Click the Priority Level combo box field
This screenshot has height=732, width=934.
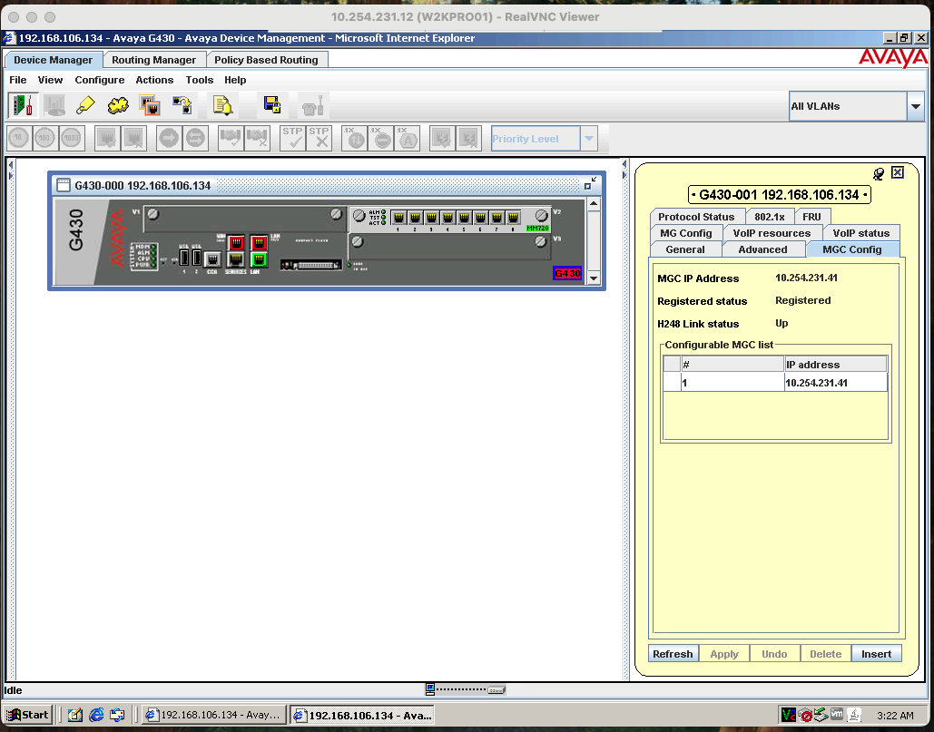(x=536, y=139)
